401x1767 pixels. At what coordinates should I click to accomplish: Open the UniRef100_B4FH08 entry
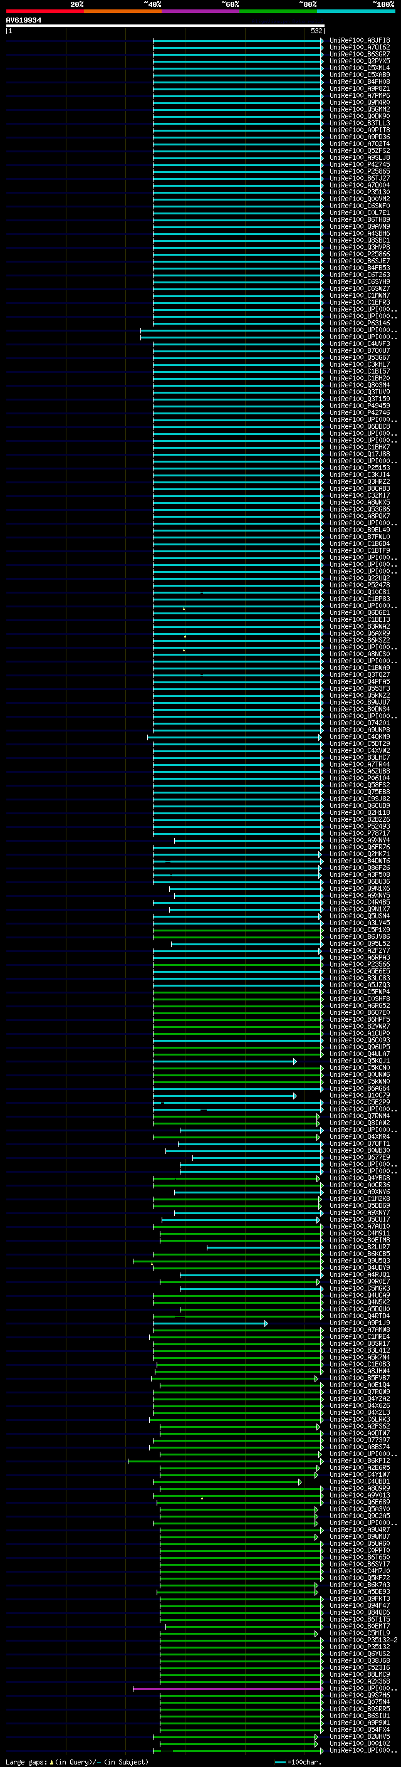pos(360,81)
